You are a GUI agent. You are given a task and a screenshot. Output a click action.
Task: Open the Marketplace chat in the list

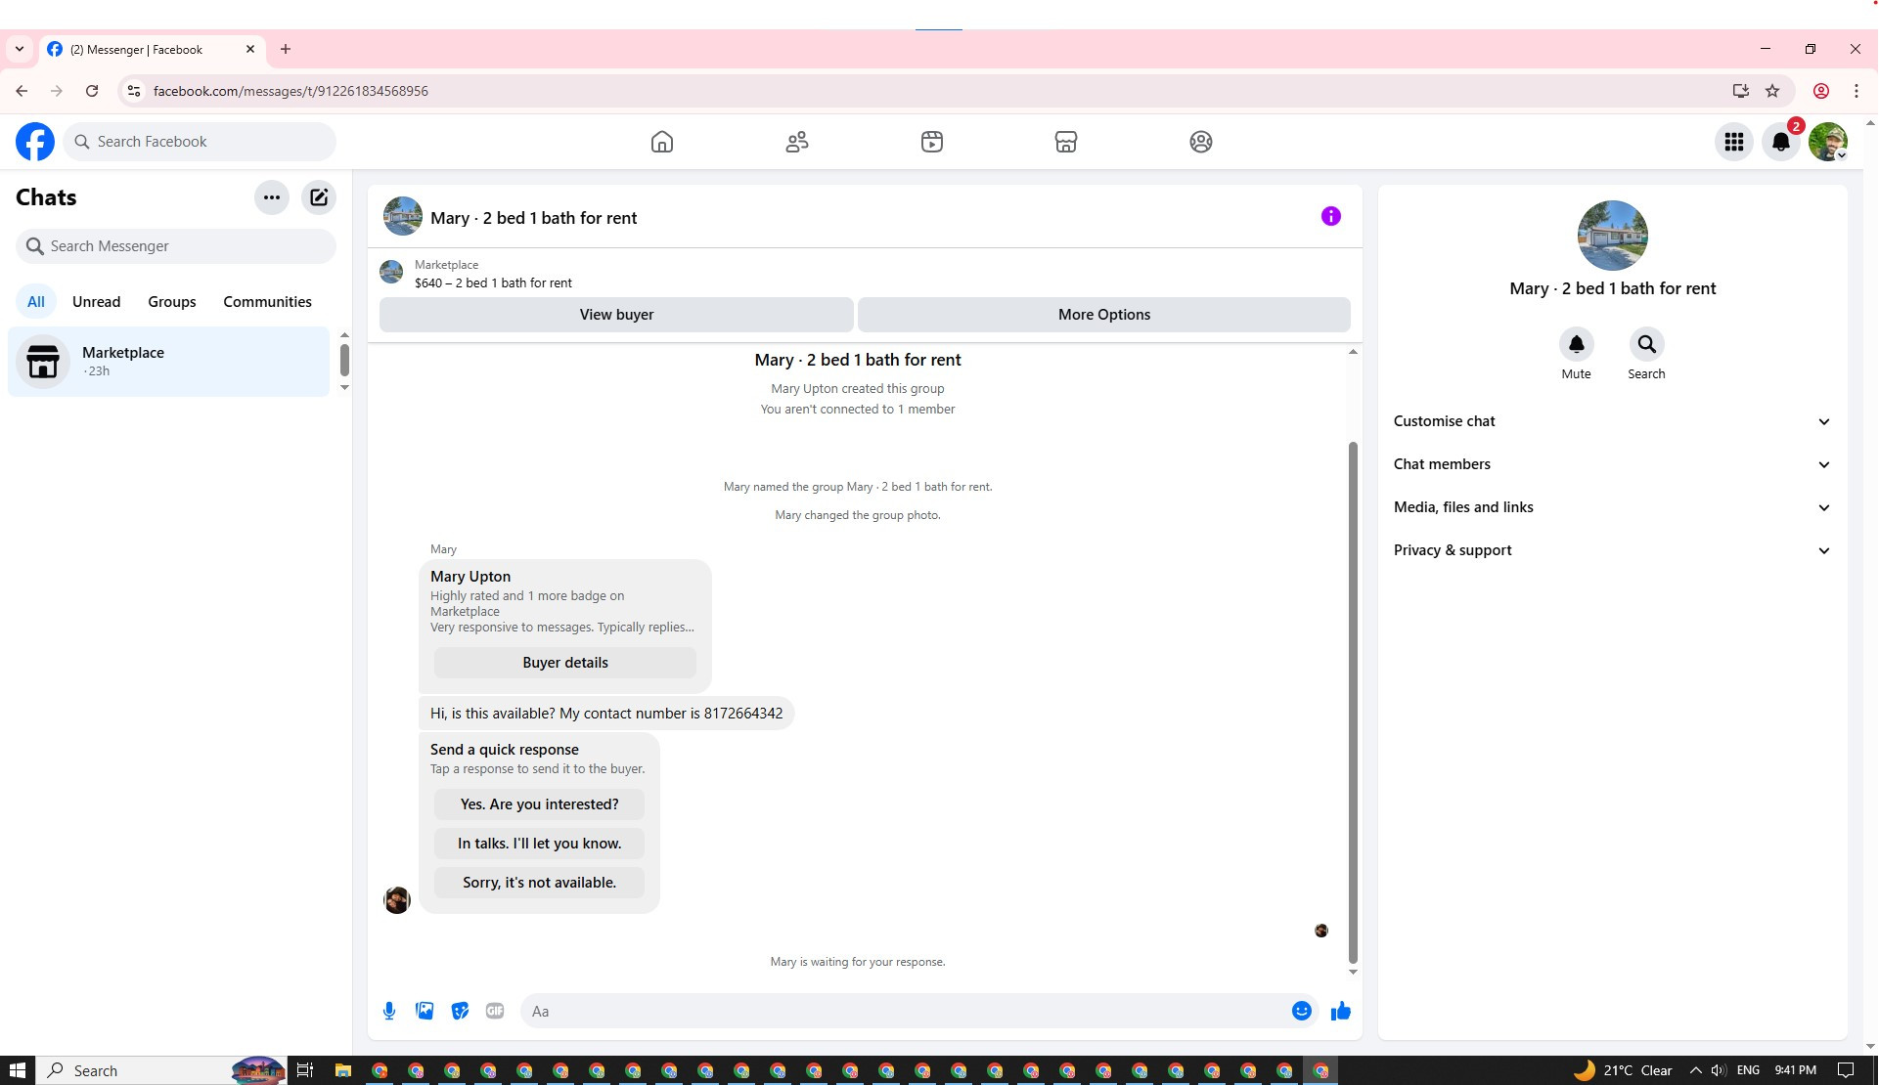point(169,362)
